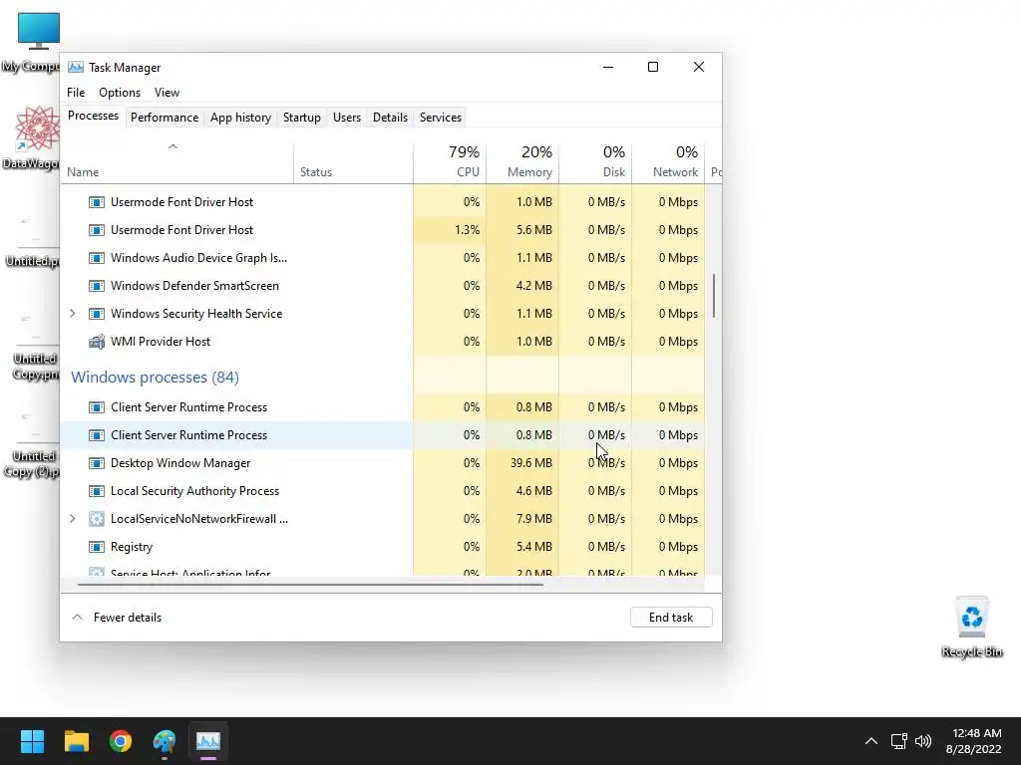Click the WMI Provider Host icon
This screenshot has height=765, width=1021.
tap(97, 342)
